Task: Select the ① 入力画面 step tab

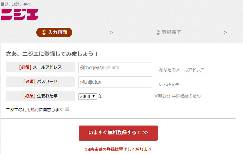Action: [x=54, y=32]
